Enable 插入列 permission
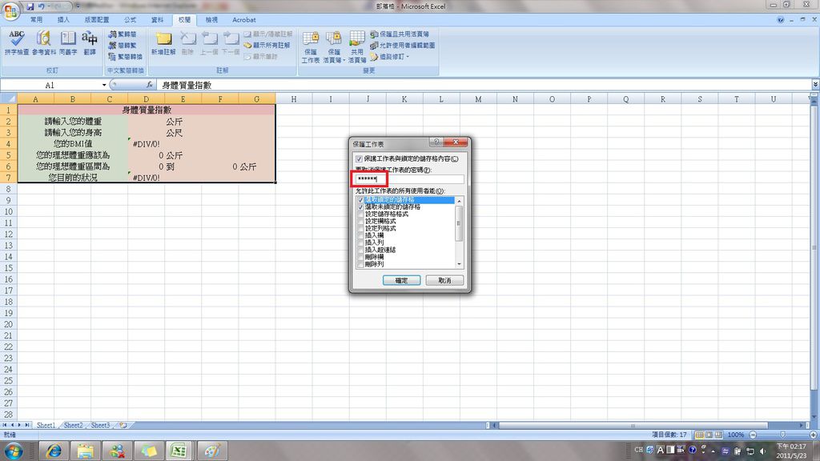820x461 pixels. click(360, 243)
